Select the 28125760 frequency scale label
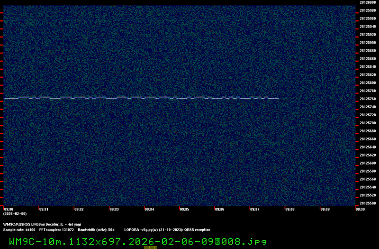Screen dimensions: 379x249 (368, 99)
